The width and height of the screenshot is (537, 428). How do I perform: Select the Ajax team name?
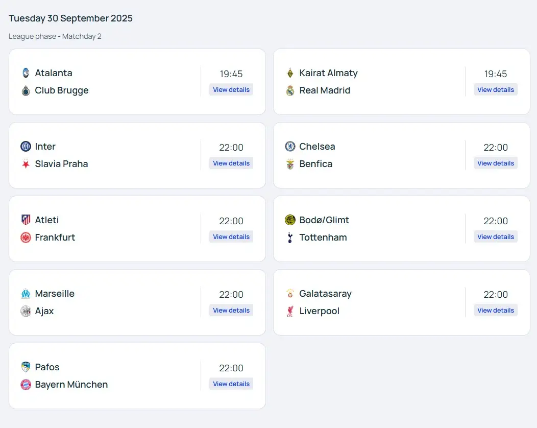44,311
